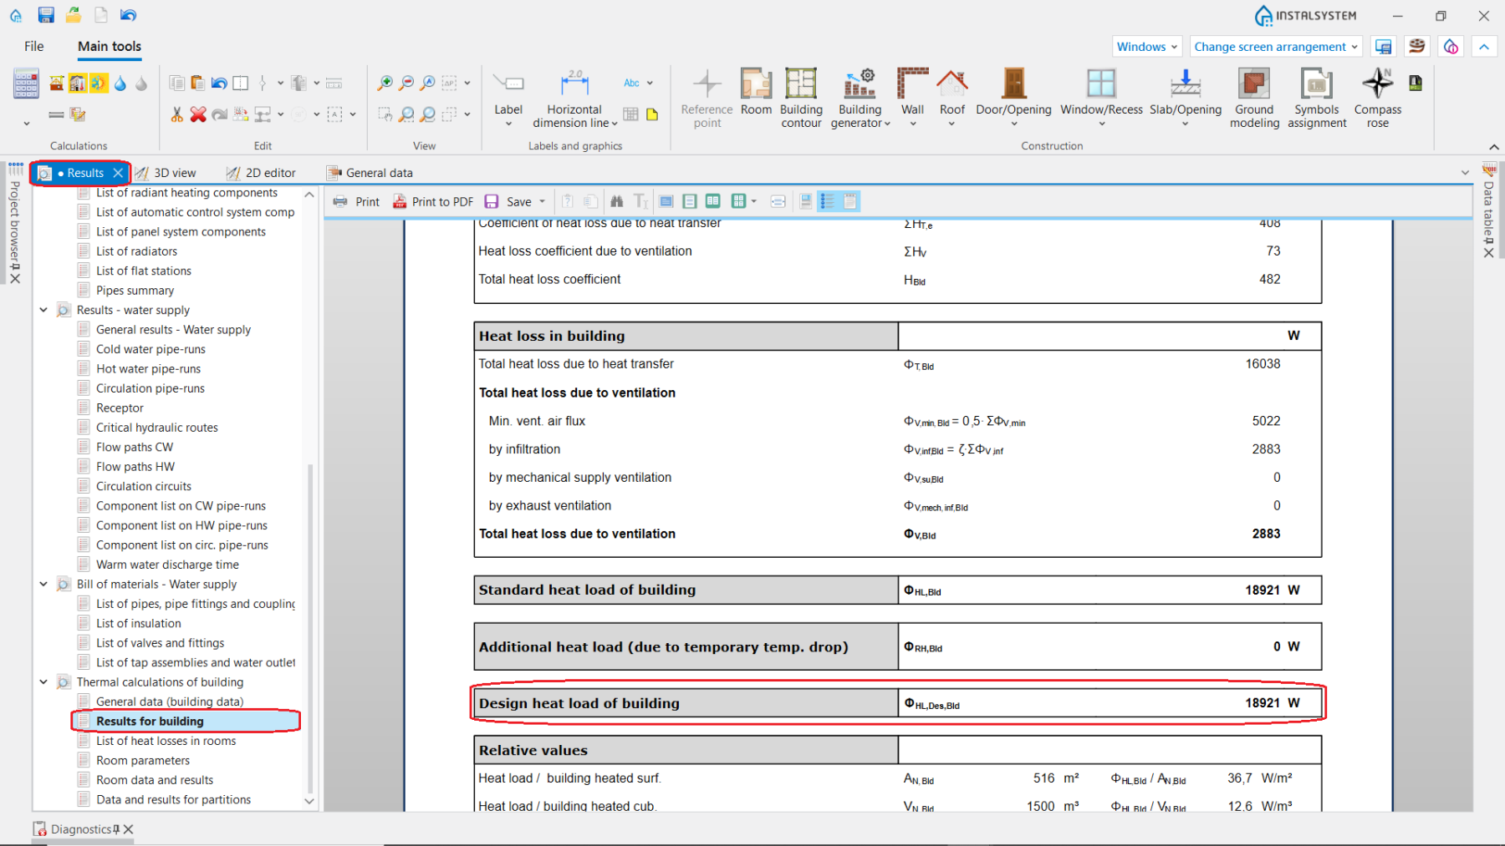Click the Reference point tool
This screenshot has width=1505, height=846.
pyautogui.click(x=707, y=98)
